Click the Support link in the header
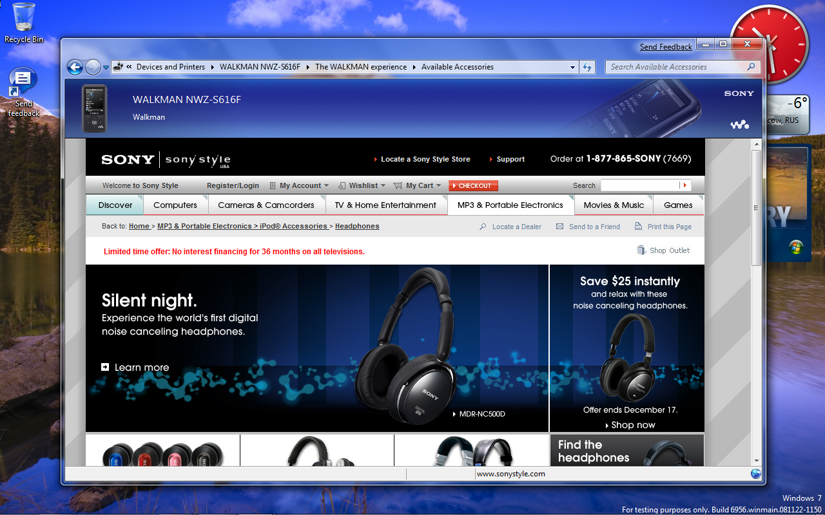Screen dimensions: 825x515 [510, 159]
